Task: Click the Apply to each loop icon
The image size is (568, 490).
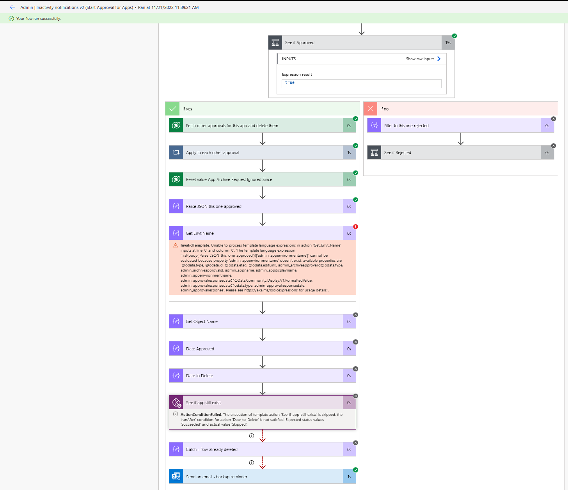Action: pos(176,152)
